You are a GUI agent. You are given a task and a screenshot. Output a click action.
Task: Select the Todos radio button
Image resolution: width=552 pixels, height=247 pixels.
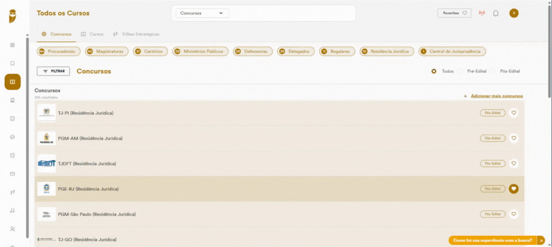[x=434, y=71]
